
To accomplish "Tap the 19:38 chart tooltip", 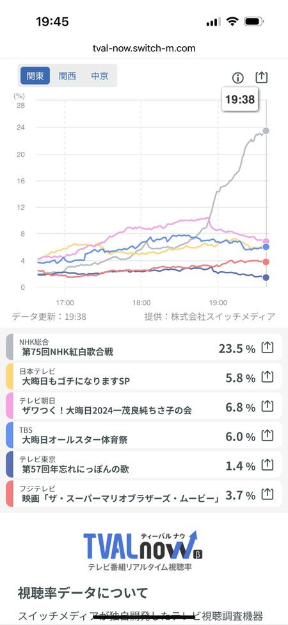I will pos(240,99).
